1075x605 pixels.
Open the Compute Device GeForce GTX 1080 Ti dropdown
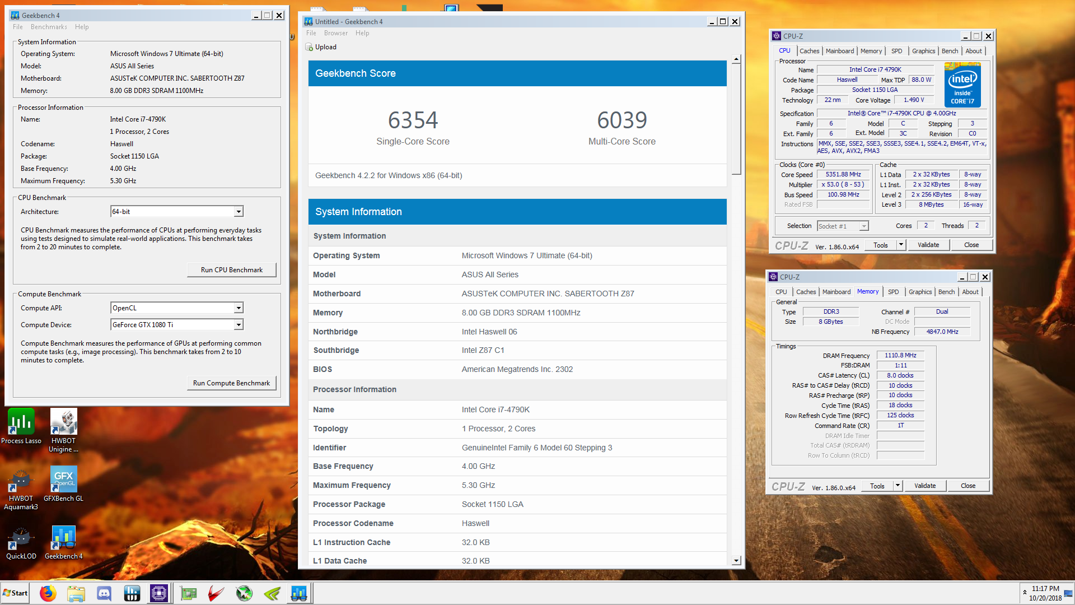[239, 325]
